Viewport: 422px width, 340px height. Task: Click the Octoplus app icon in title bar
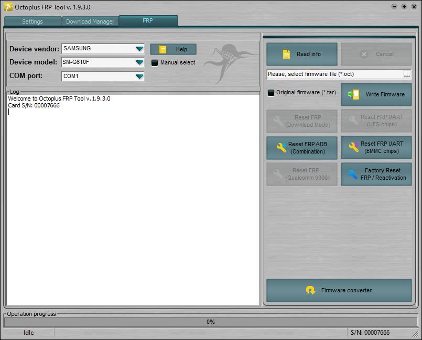coord(8,7)
